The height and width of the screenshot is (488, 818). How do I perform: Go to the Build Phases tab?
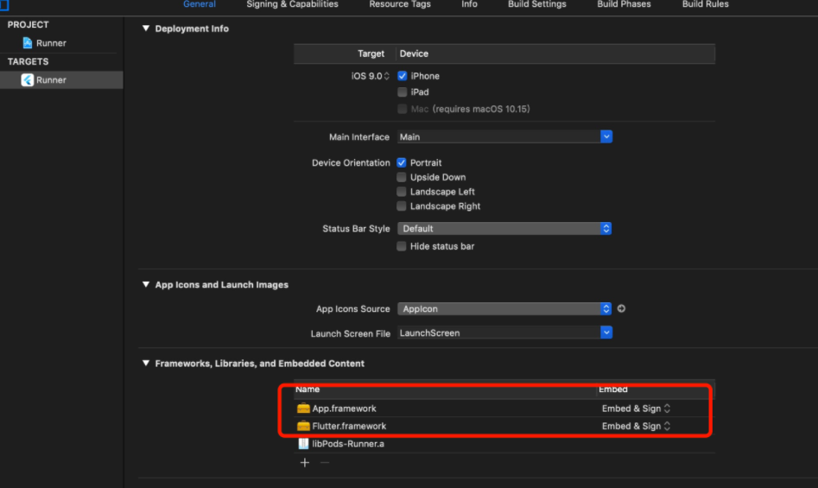[624, 4]
